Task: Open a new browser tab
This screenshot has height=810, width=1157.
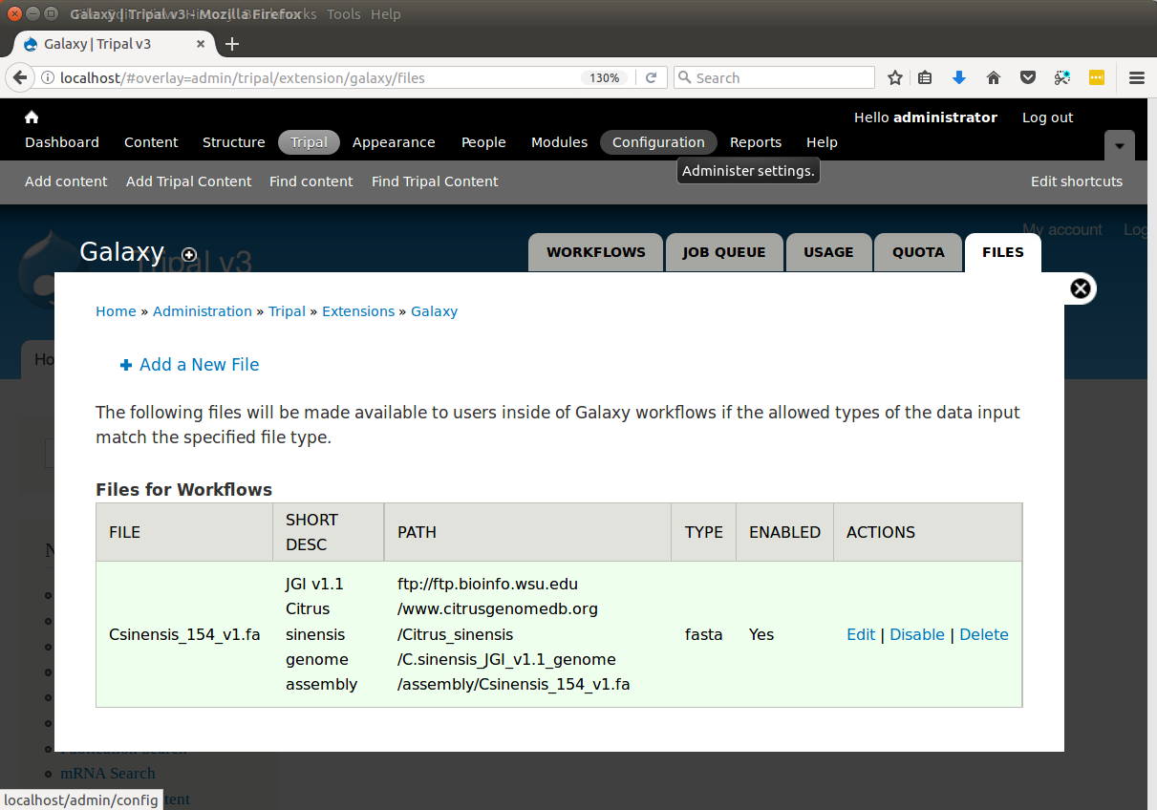Action: tap(232, 44)
